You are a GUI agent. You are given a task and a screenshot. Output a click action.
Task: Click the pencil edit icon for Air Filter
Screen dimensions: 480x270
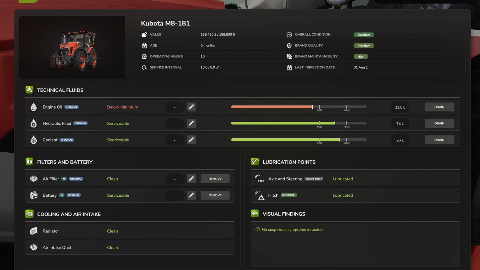tap(191, 179)
